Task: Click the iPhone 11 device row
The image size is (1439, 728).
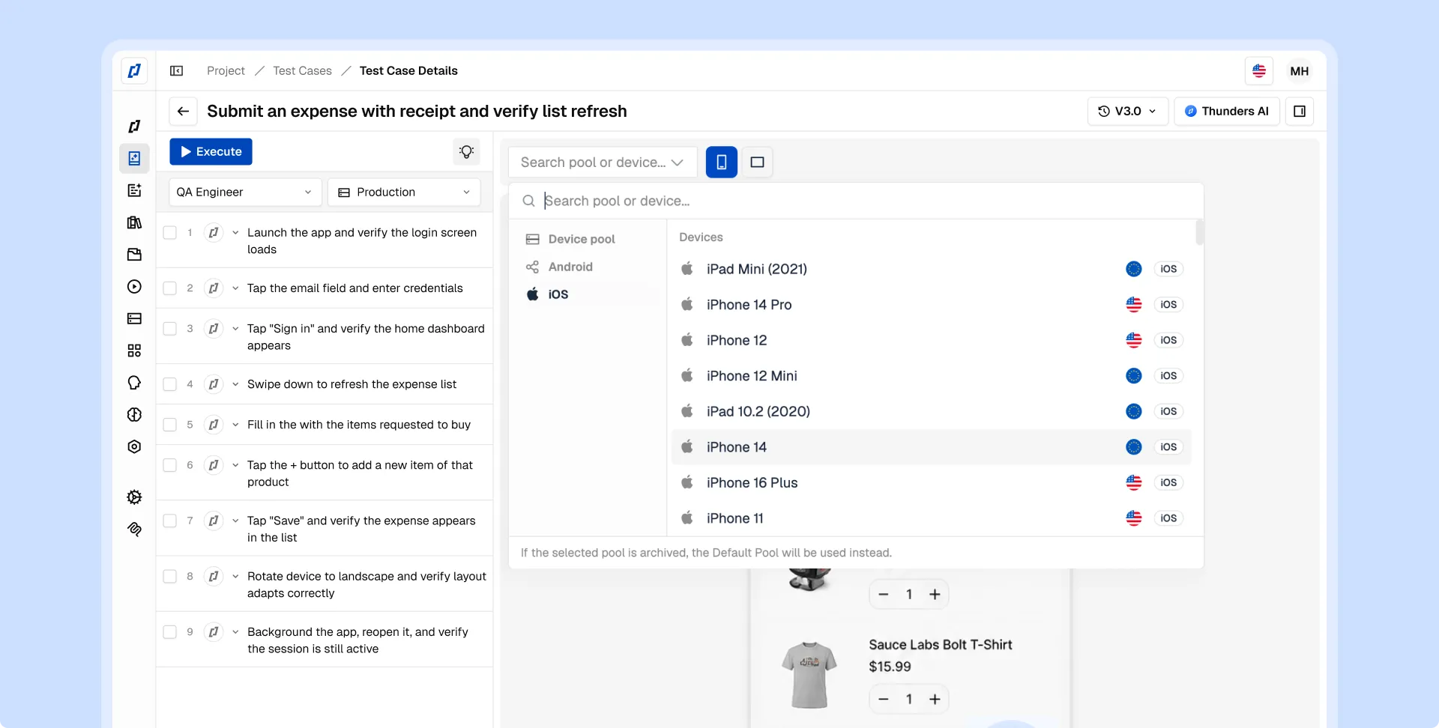Action: [x=931, y=518]
